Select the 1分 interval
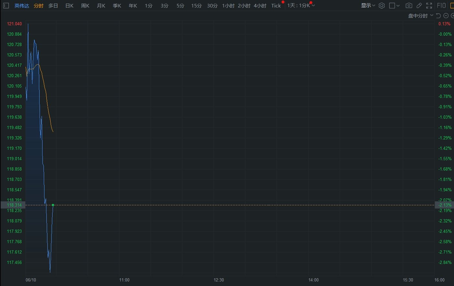Image resolution: width=454 pixels, height=286 pixels. coord(149,6)
